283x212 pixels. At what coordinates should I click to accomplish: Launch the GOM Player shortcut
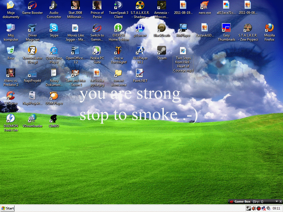(x=54, y=96)
